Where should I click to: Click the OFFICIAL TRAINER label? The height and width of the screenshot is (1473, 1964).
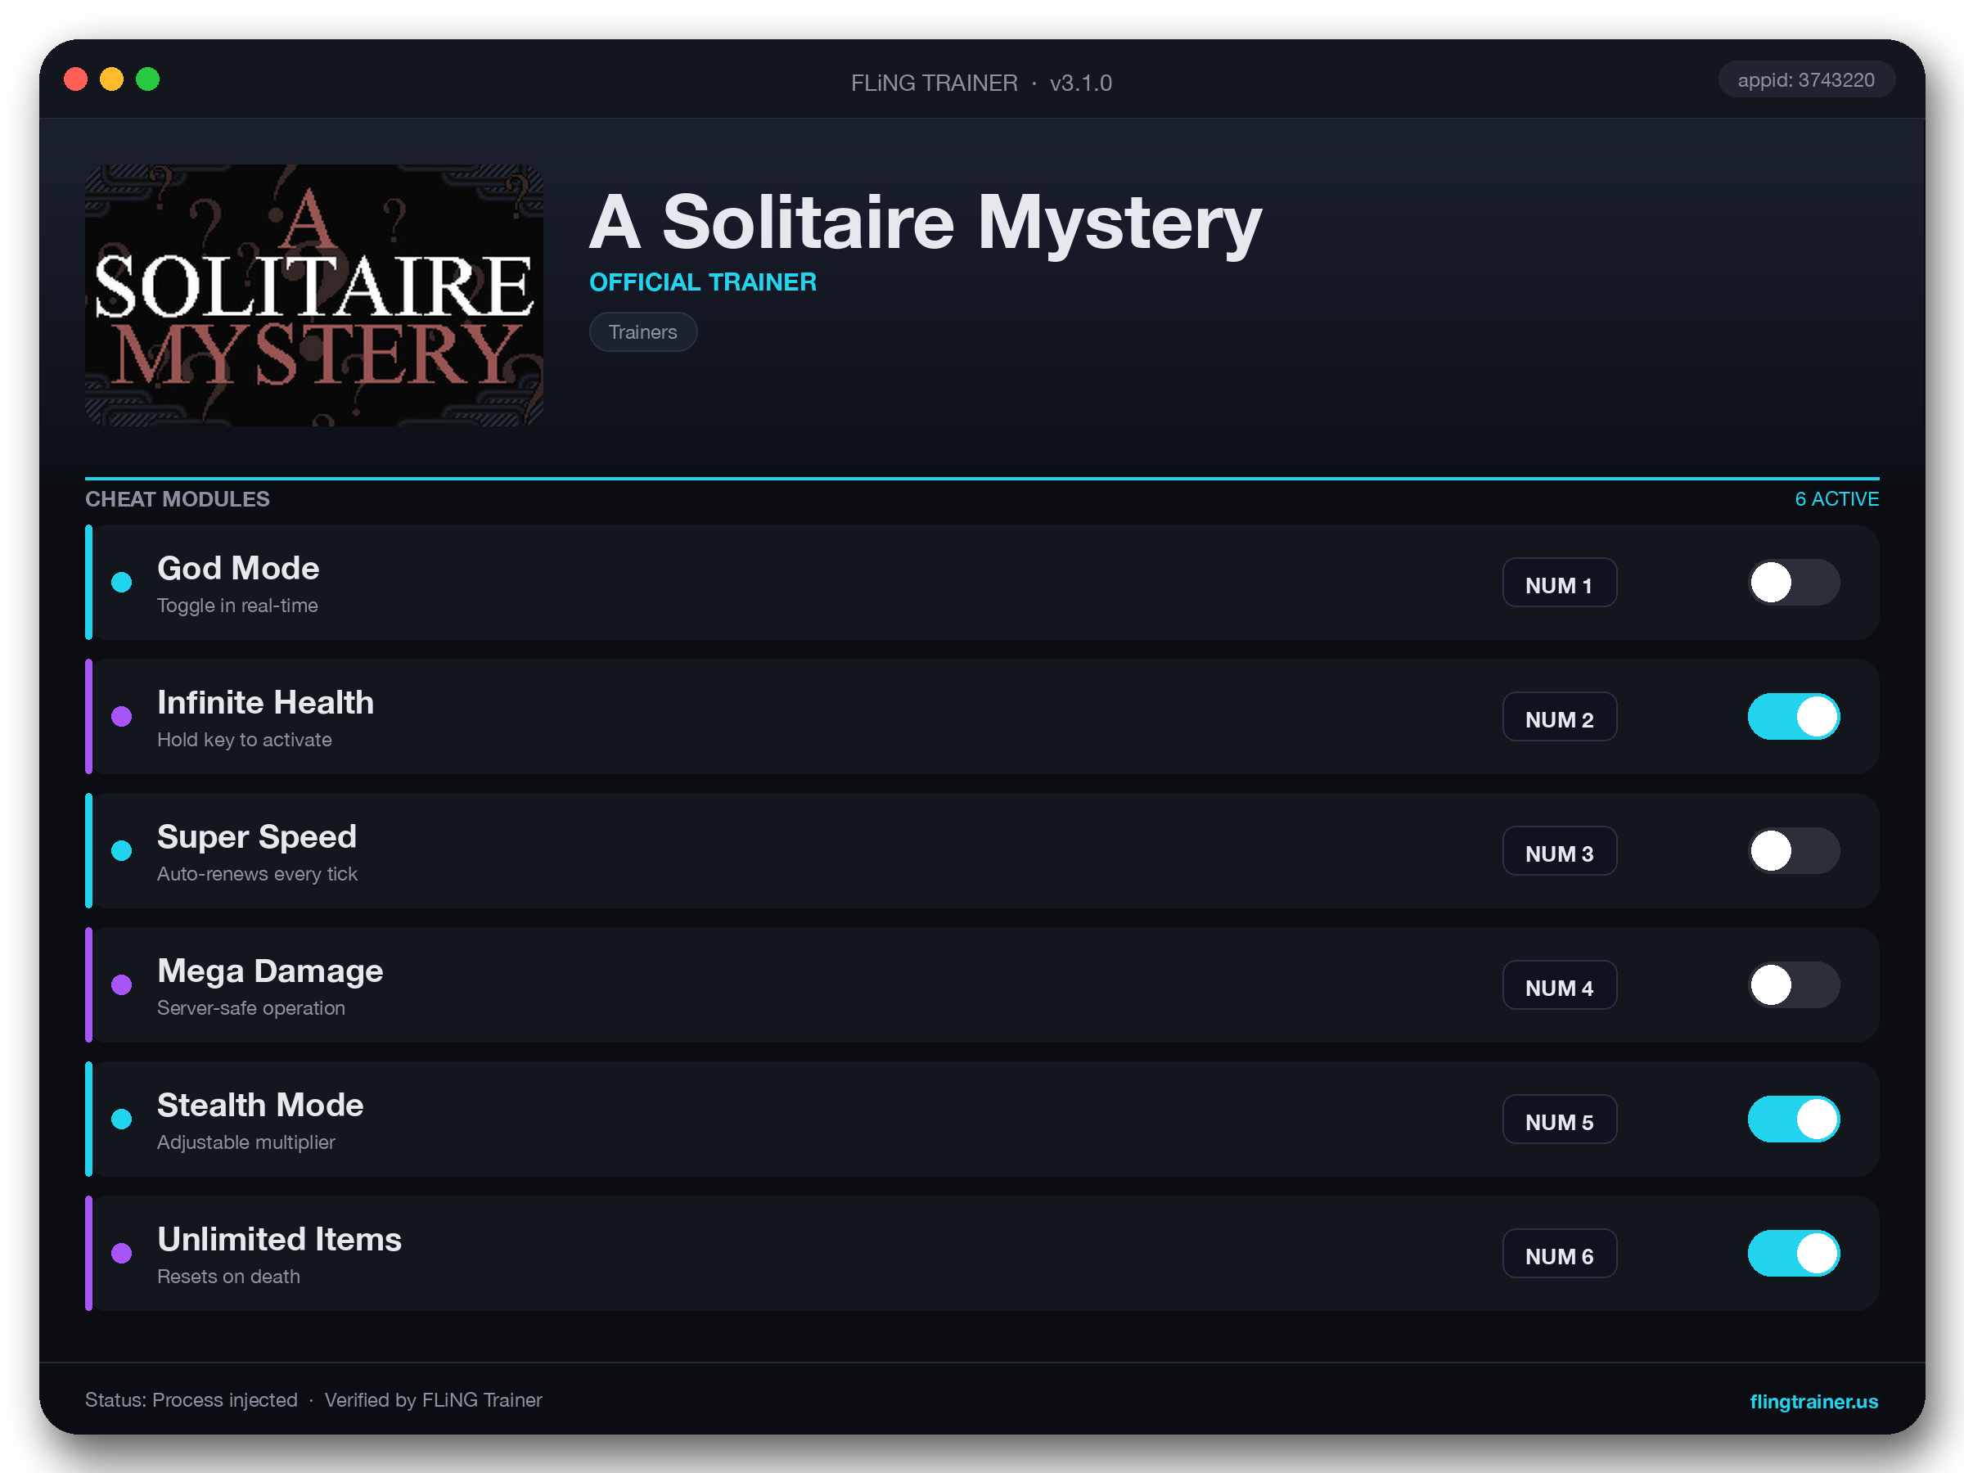click(702, 282)
